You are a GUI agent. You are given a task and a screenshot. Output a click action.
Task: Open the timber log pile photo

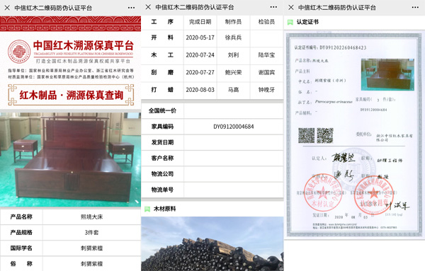212,243
